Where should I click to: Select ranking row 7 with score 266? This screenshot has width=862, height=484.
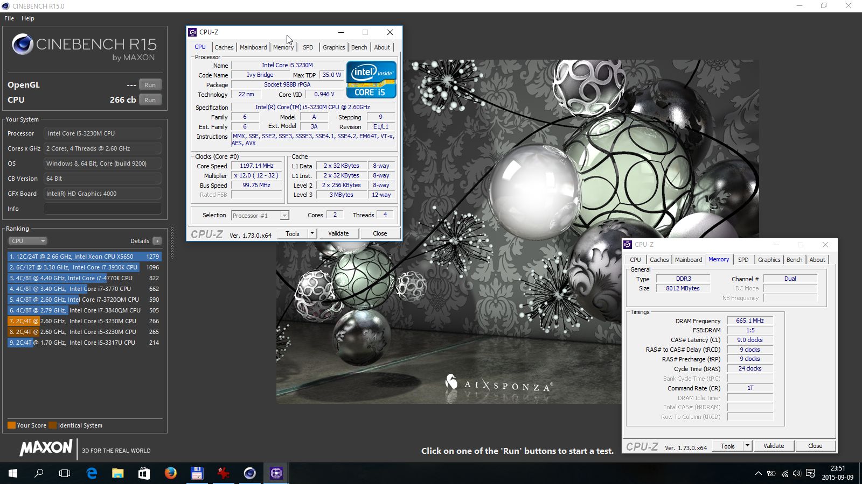click(x=84, y=321)
